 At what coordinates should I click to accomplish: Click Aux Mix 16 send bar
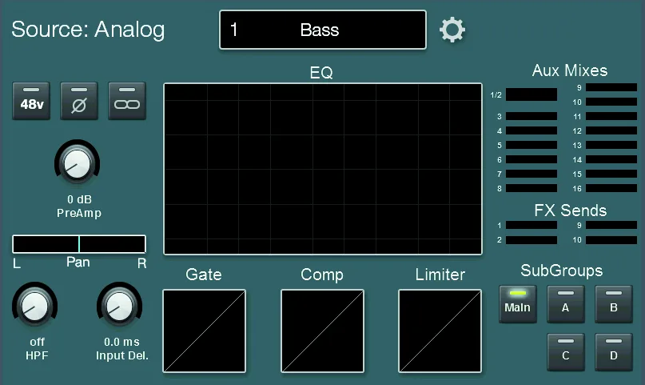611,188
